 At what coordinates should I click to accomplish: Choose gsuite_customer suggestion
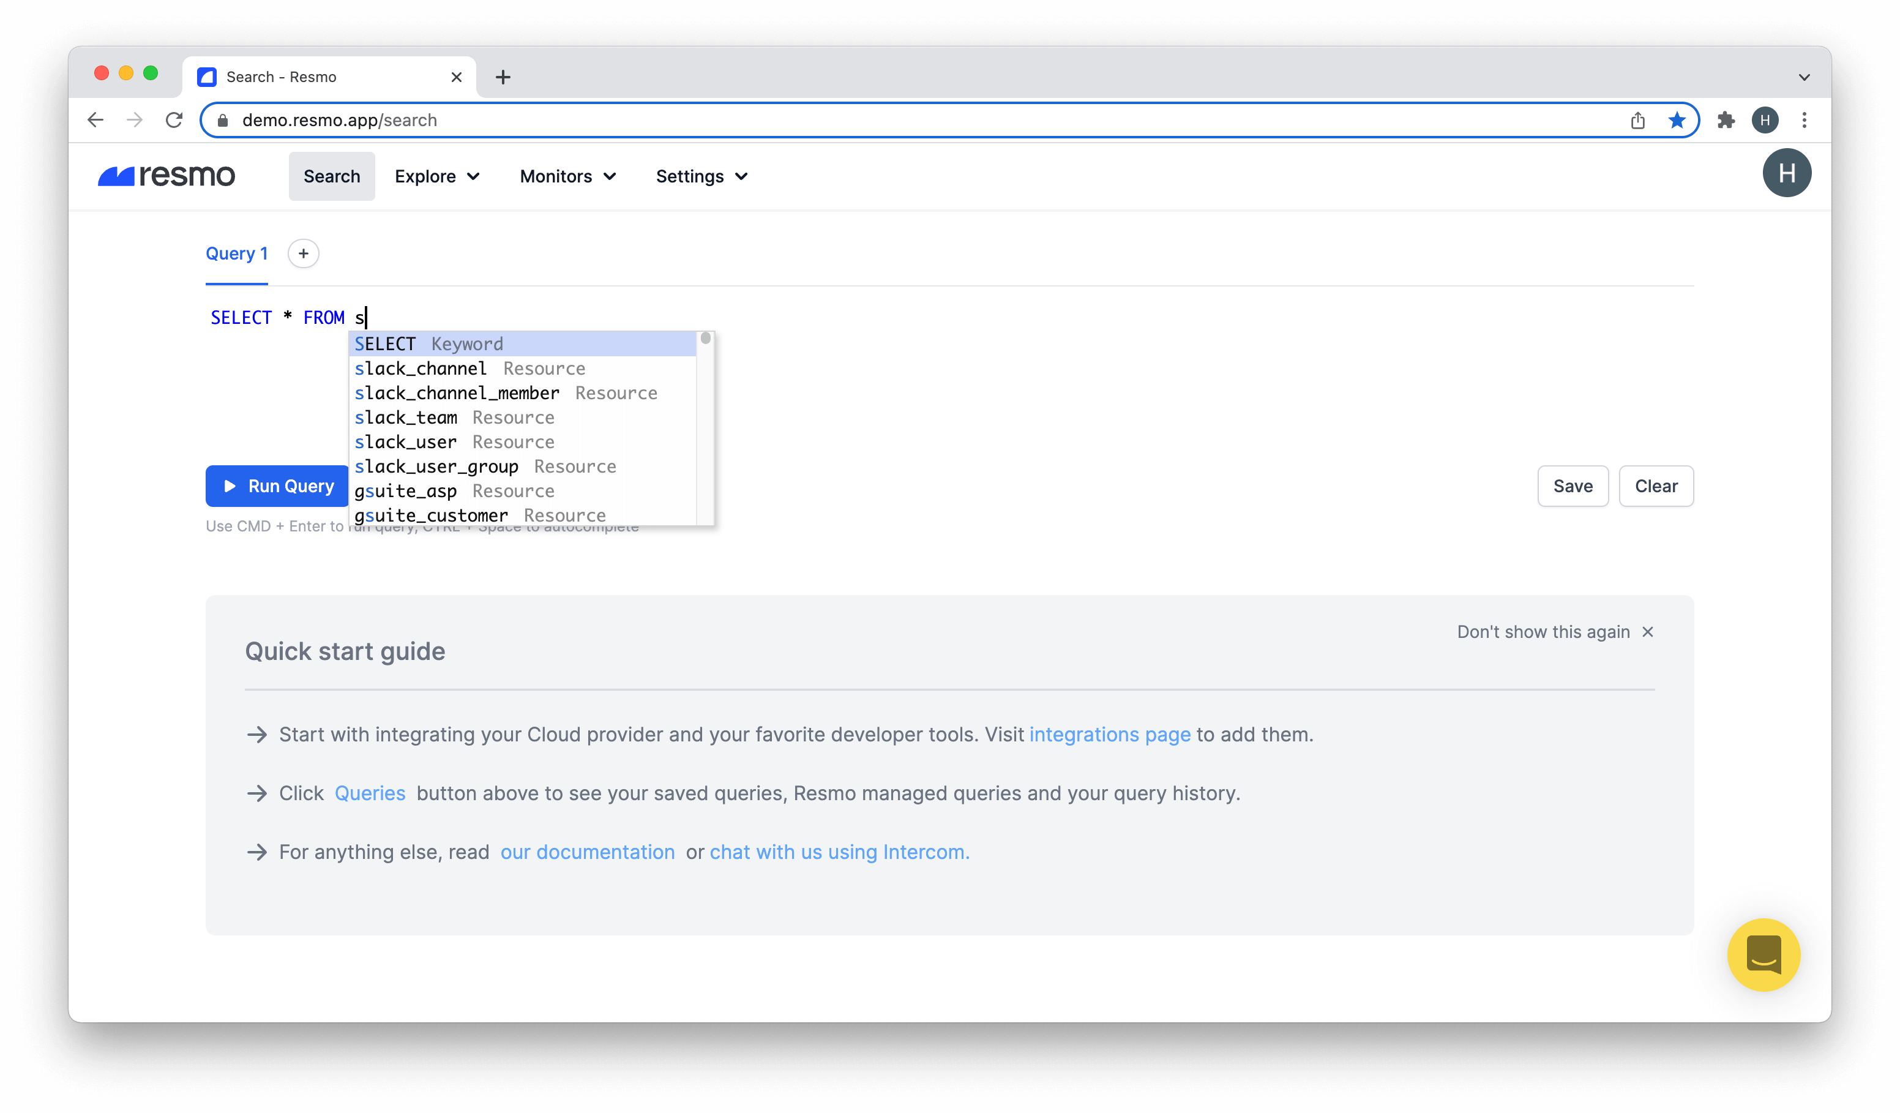(x=523, y=515)
